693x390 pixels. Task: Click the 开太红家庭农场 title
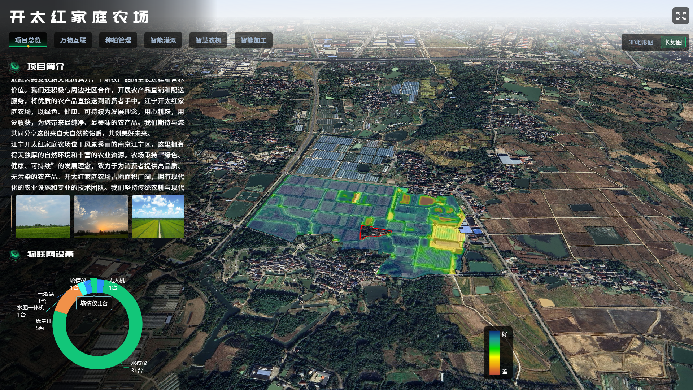(79, 17)
